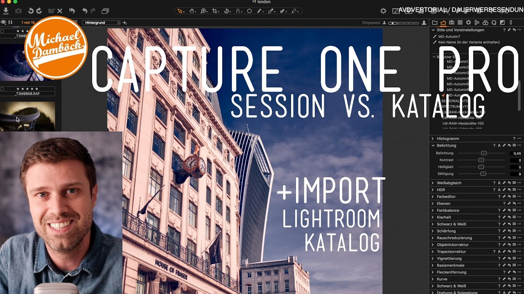Collapse the Belichtung panel

pos(433,145)
